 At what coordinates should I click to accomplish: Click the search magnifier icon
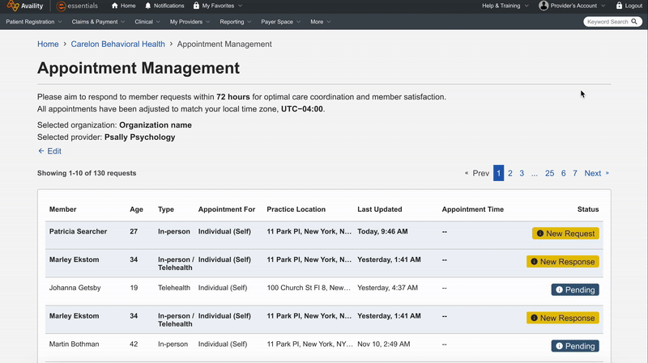634,22
